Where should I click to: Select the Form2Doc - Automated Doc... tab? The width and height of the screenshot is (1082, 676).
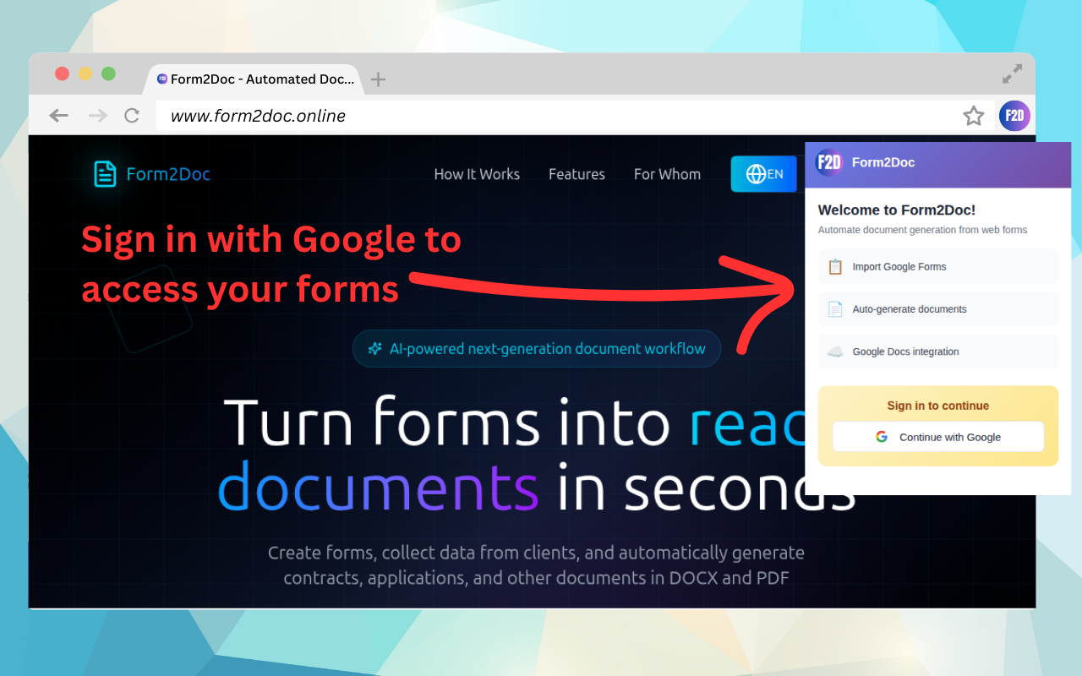point(254,79)
